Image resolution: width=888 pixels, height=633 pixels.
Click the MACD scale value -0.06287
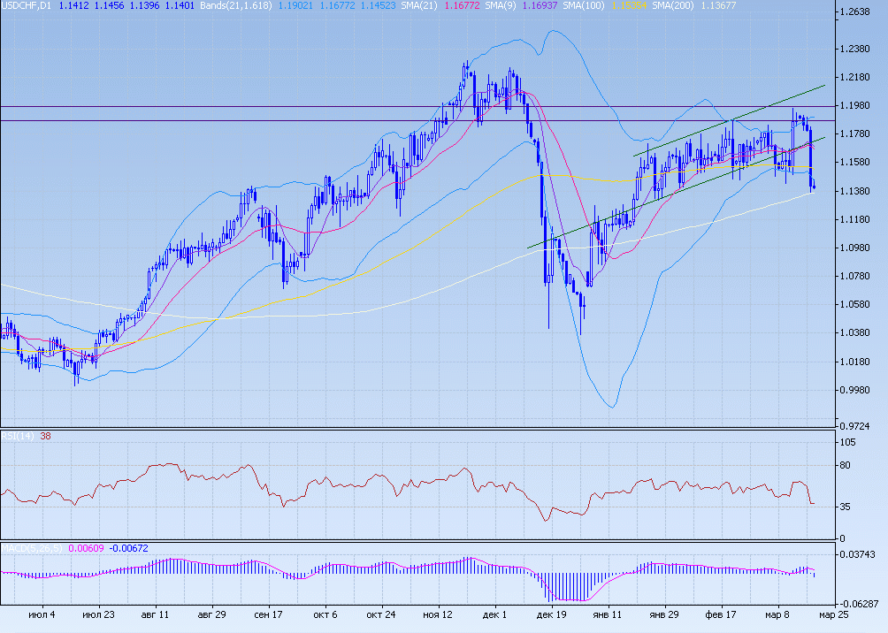tap(861, 604)
